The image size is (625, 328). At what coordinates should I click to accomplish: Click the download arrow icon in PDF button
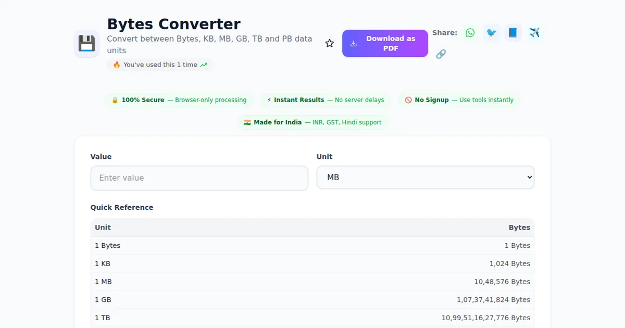point(354,44)
